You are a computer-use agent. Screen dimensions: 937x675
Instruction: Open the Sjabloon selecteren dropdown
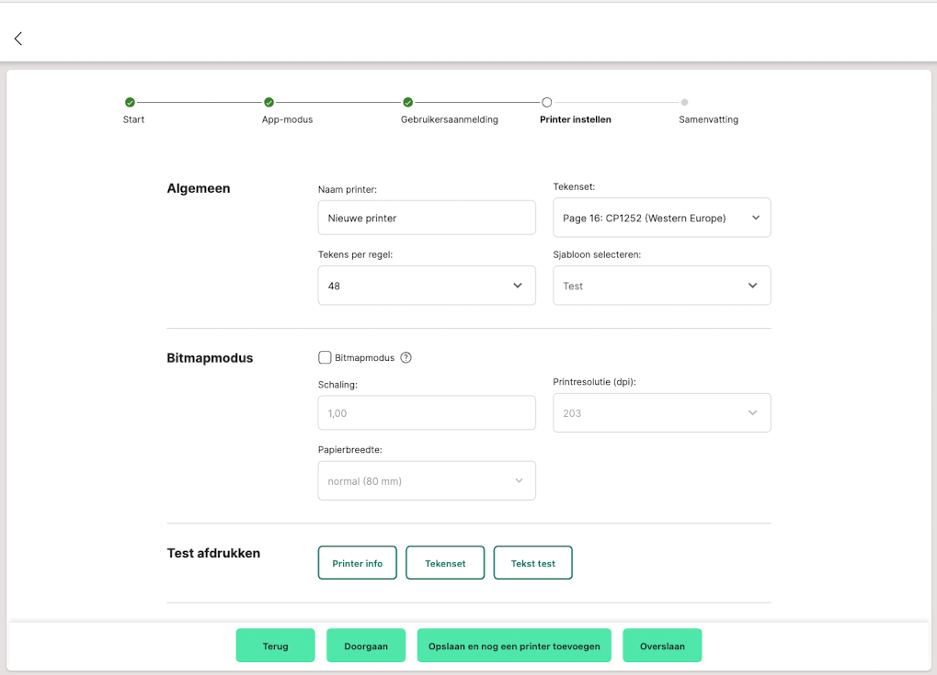[661, 286]
